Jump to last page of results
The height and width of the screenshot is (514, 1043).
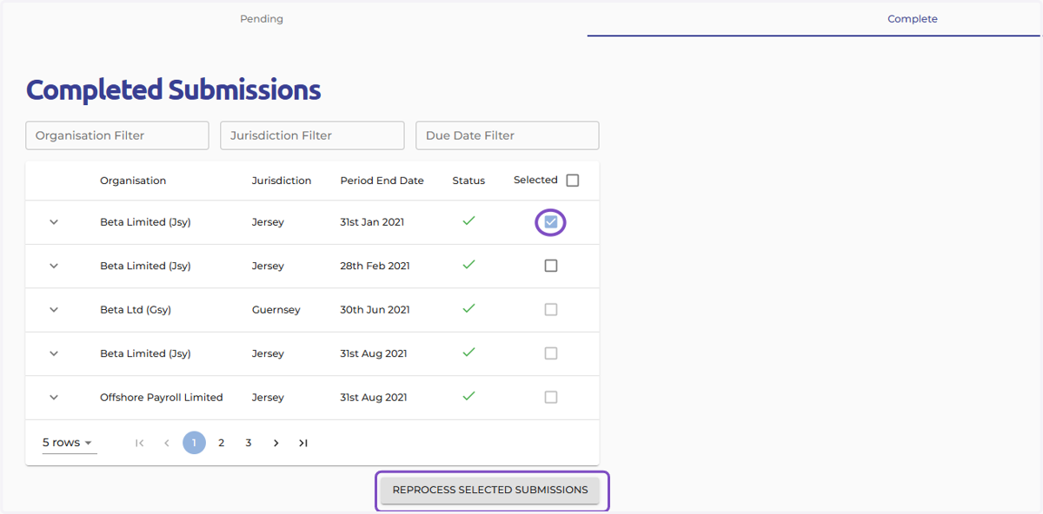[302, 443]
